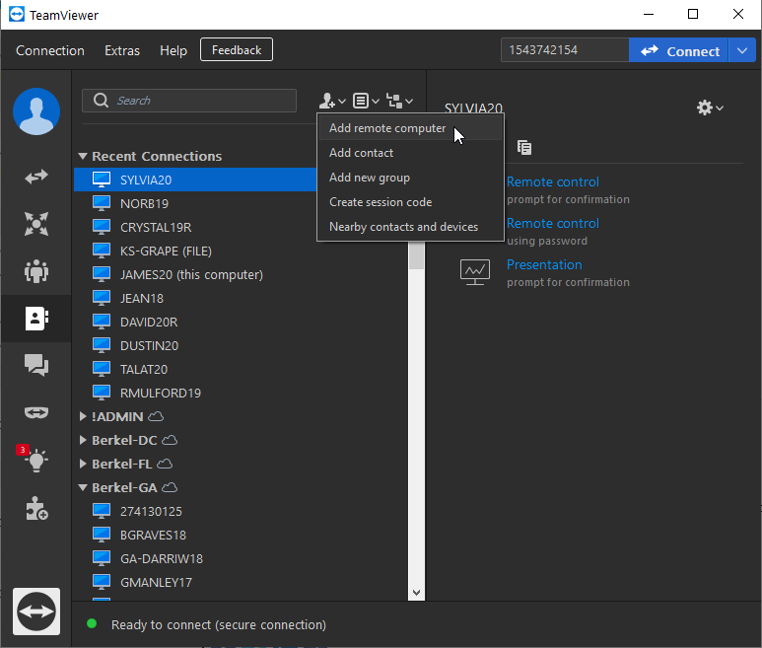Image resolution: width=762 pixels, height=648 pixels.
Task: Click the cloud icon beside Berkel-DC
Action: pyautogui.click(x=170, y=441)
